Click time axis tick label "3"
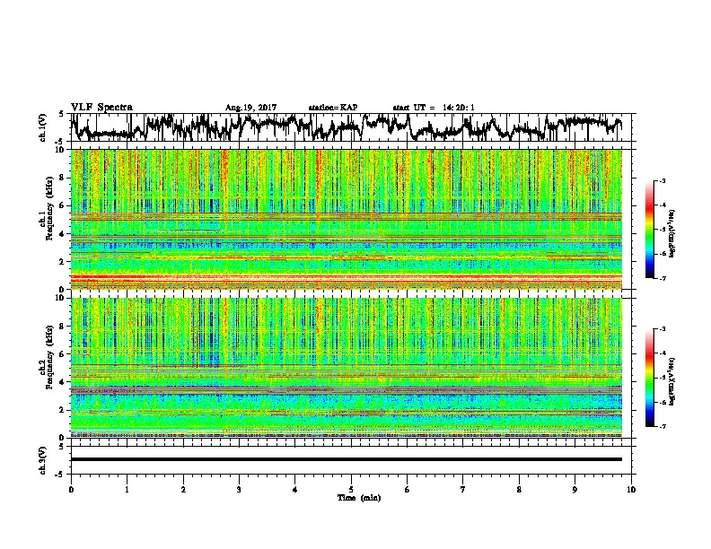 [239, 489]
